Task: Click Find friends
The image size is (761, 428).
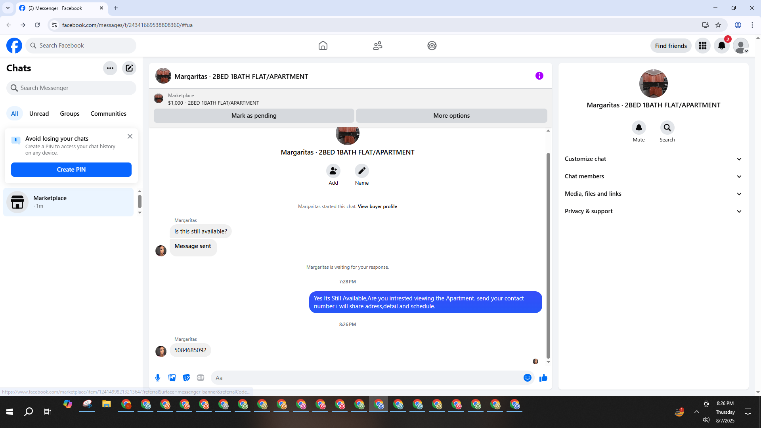Action: [671, 46]
